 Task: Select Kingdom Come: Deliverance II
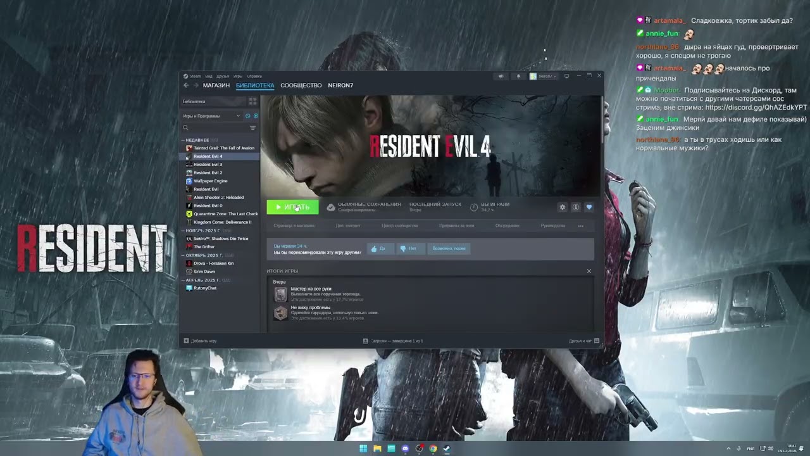[x=220, y=222]
